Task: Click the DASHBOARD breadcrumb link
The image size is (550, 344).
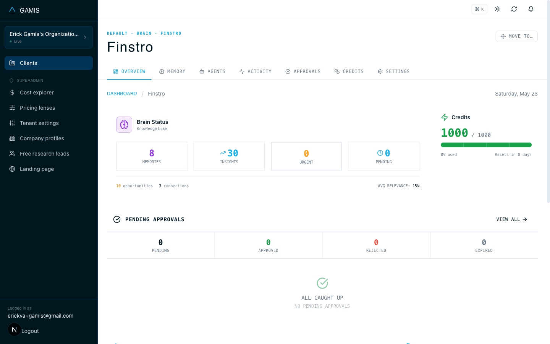Action: (x=122, y=94)
